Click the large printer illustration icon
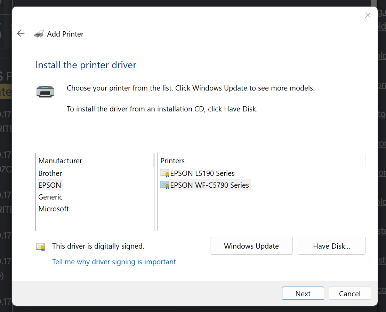This screenshot has height=312, width=386. click(45, 92)
